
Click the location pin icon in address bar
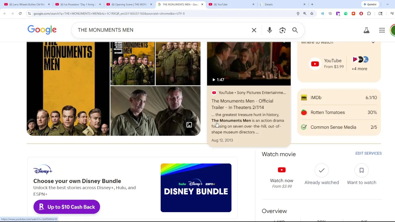coord(298,13)
